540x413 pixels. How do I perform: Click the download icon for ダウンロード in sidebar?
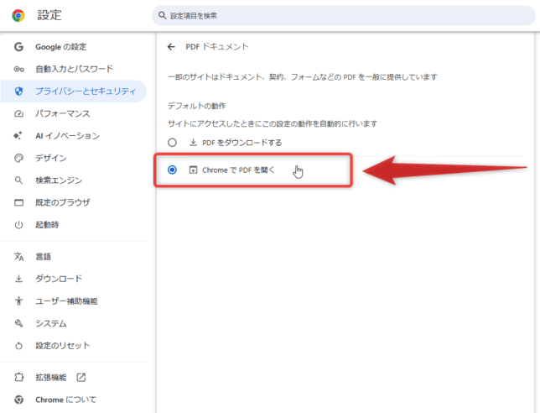[18, 279]
